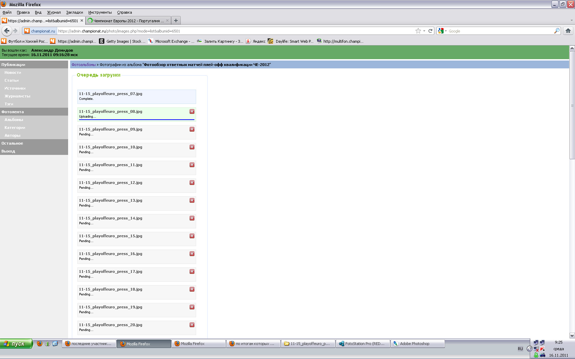
Task: Cancel queued 11-15_playoffeuro_press_14.jpg
Action: pos(192,218)
